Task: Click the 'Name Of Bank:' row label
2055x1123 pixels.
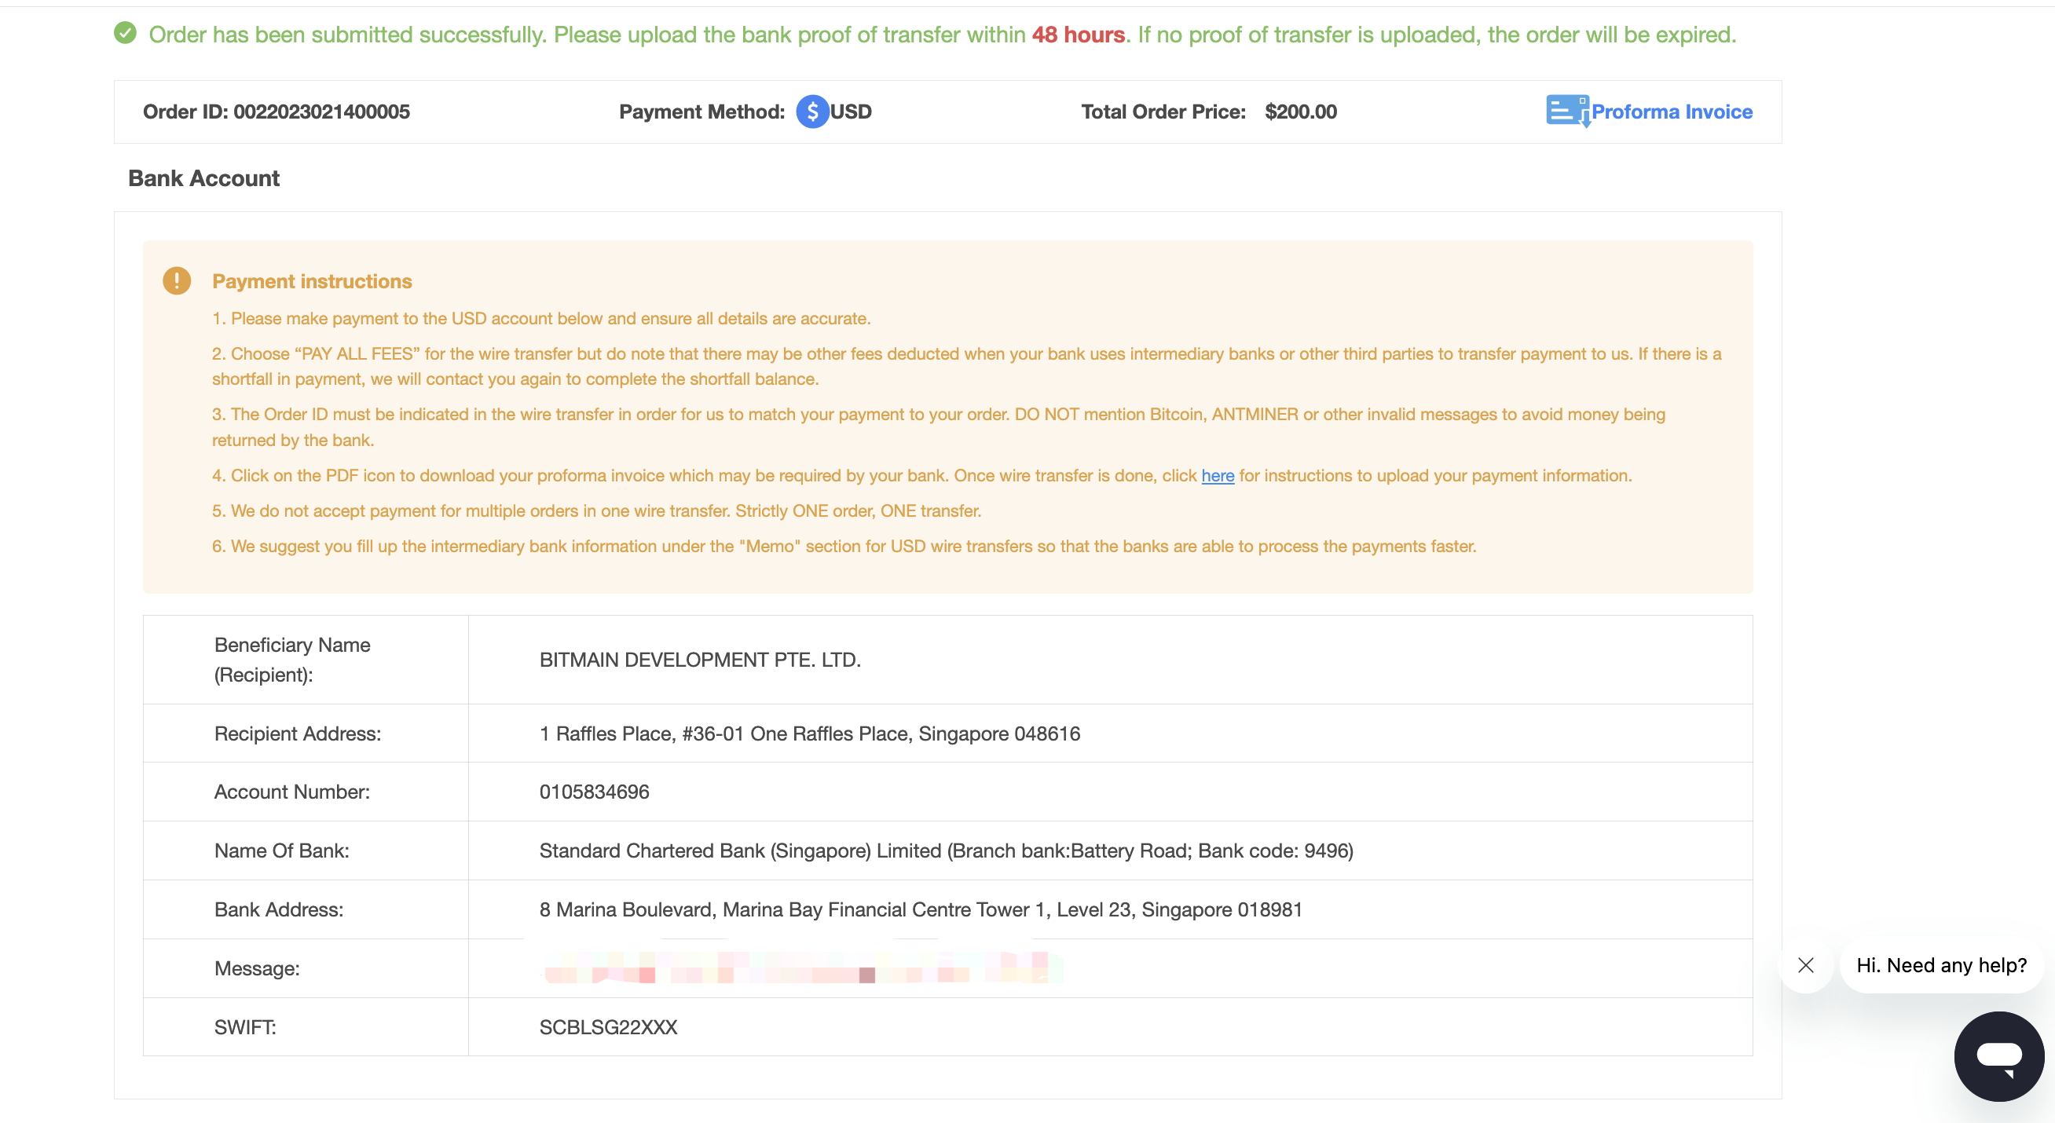Action: (281, 851)
